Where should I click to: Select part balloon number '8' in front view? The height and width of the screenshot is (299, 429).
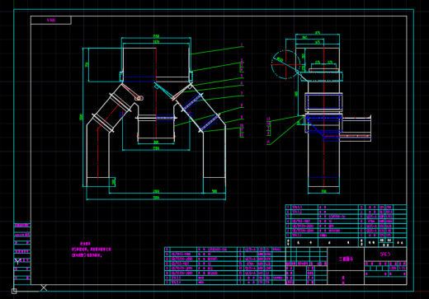(x=242, y=105)
